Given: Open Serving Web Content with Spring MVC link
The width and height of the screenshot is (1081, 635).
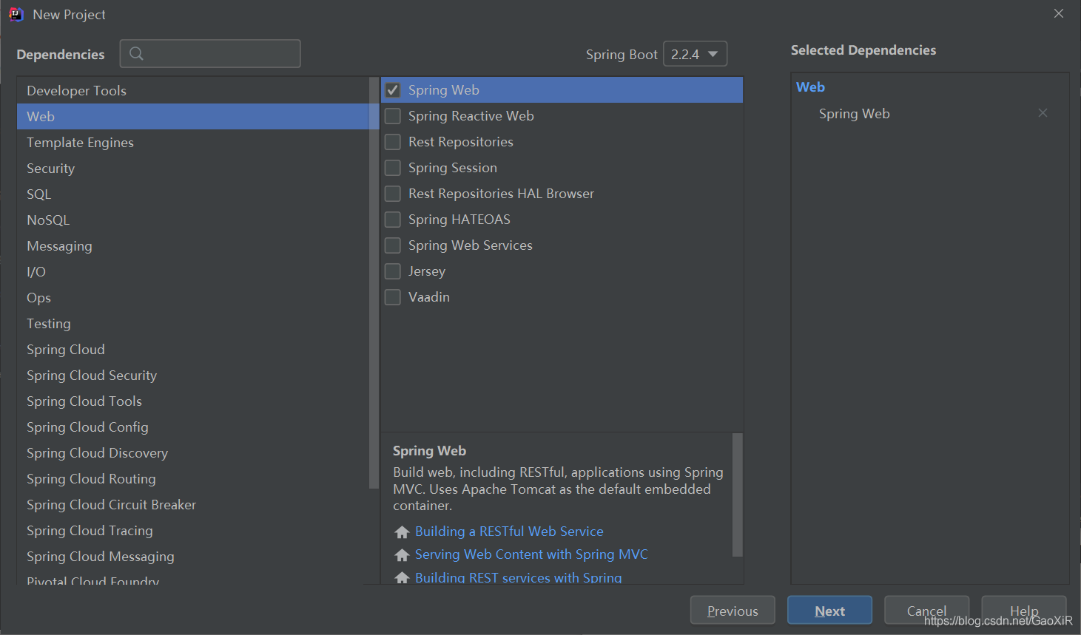Looking at the screenshot, I should [x=531, y=554].
